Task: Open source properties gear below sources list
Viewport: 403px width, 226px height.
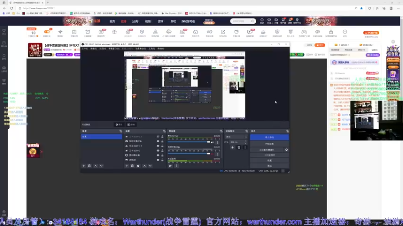Action: (138, 166)
